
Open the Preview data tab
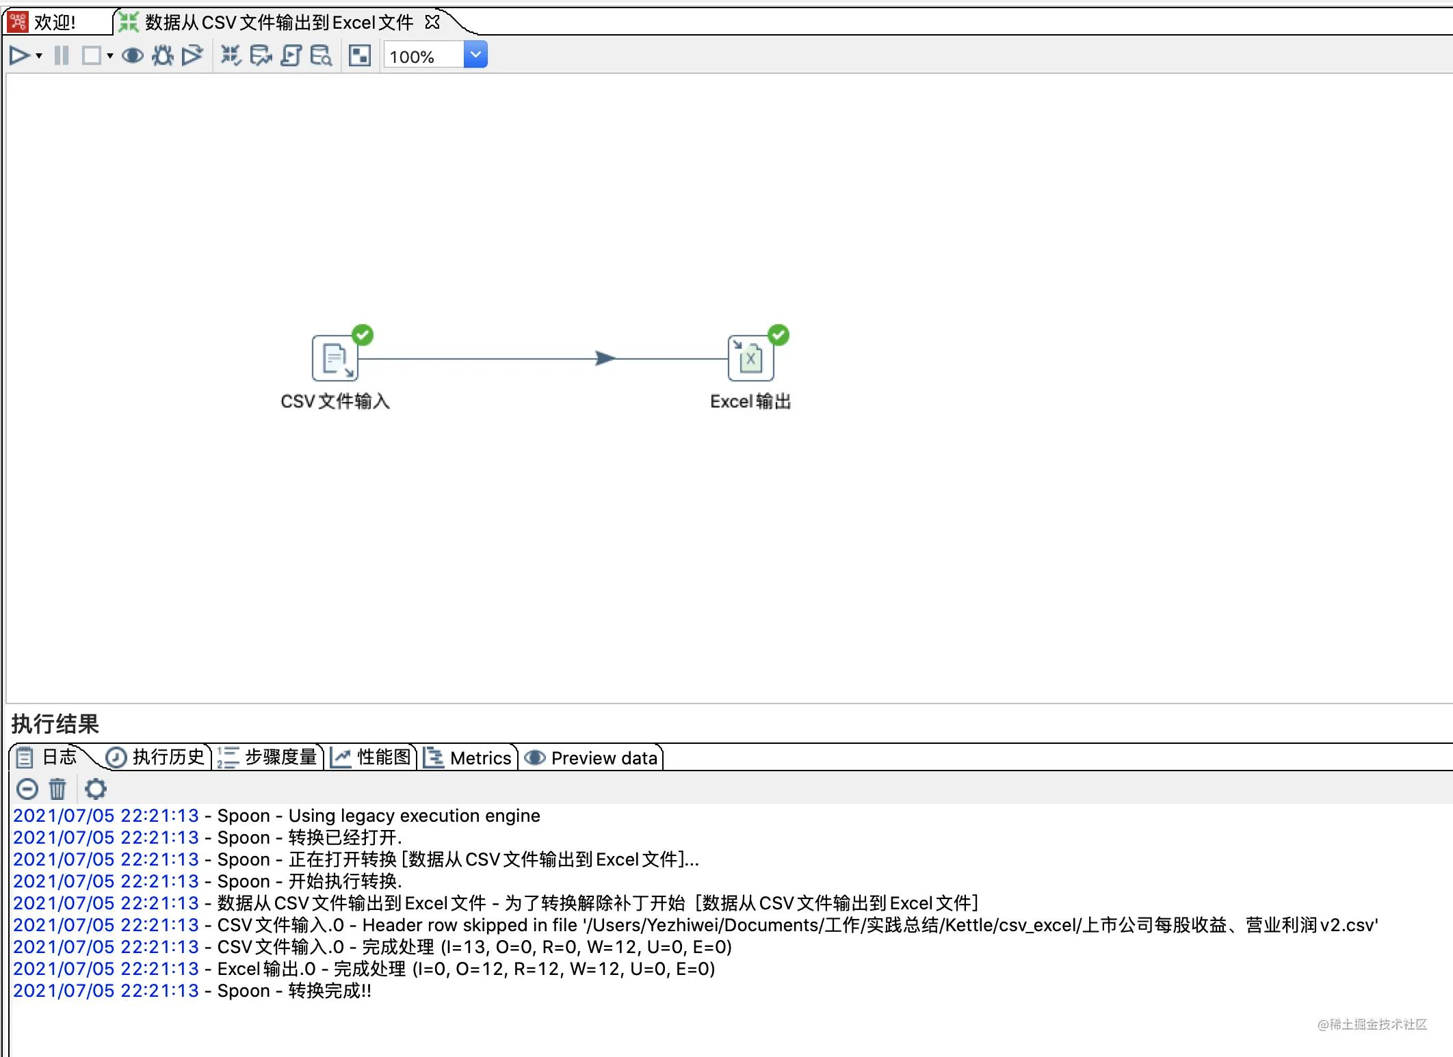[591, 758]
